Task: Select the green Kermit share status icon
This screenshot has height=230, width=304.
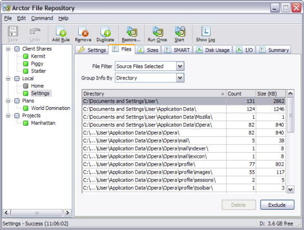Action: 25,56
